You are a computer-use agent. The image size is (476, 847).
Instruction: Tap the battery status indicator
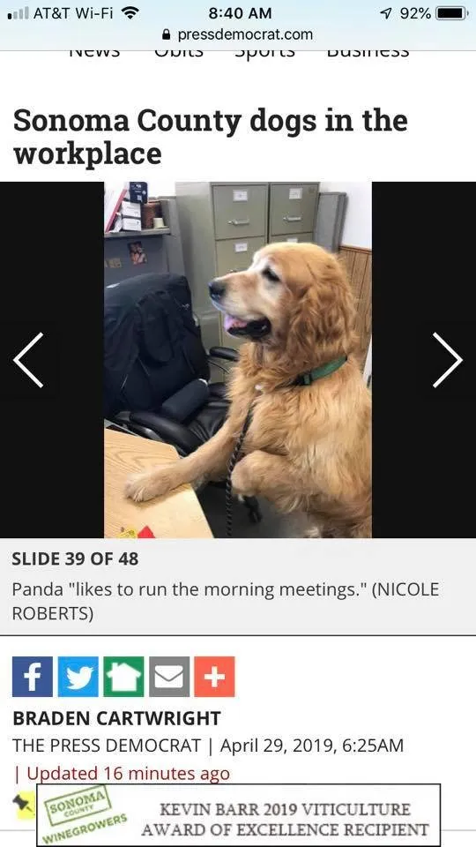pyautogui.click(x=451, y=13)
